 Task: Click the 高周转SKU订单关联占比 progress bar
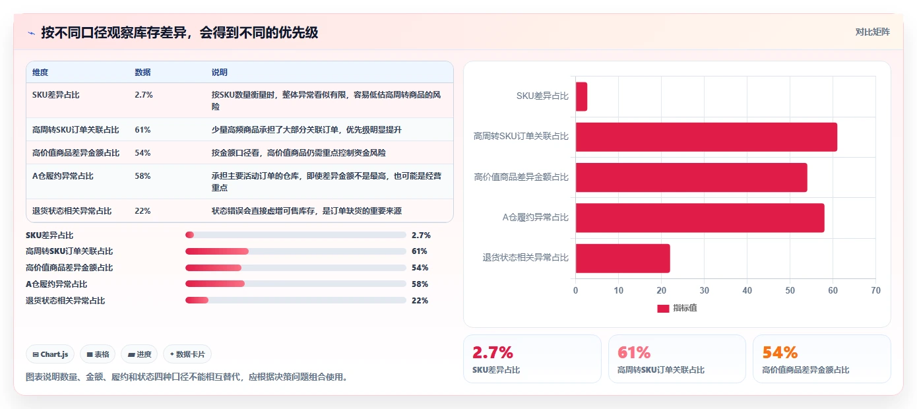(x=296, y=251)
